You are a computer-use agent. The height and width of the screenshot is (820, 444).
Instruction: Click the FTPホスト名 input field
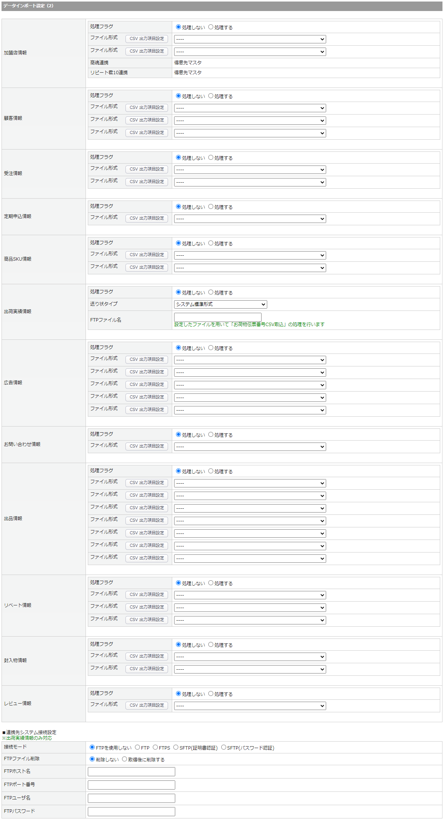coord(131,772)
